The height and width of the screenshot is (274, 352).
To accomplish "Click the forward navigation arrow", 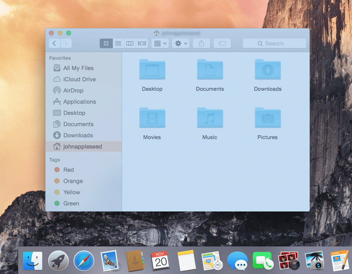I will coord(65,43).
